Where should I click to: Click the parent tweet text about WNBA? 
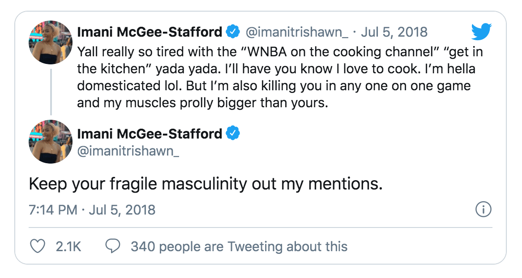(273, 77)
